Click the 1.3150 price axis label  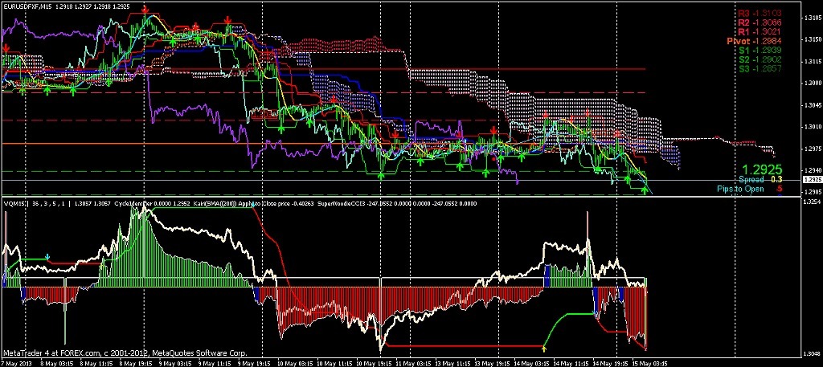click(x=812, y=39)
